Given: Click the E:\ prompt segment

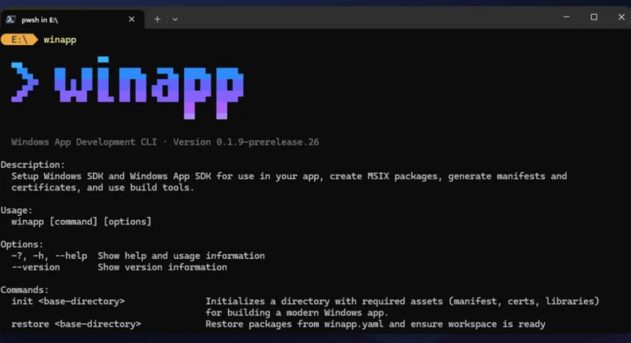Looking at the screenshot, I should pos(20,40).
